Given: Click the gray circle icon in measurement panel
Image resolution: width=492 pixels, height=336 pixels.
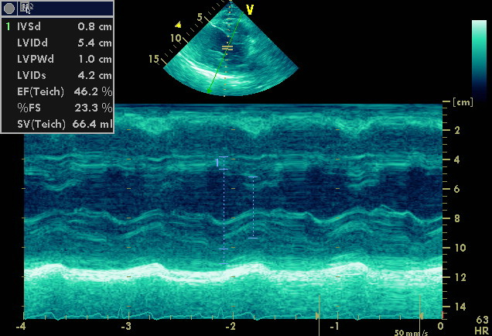Looking at the screenshot, I should coord(9,9).
